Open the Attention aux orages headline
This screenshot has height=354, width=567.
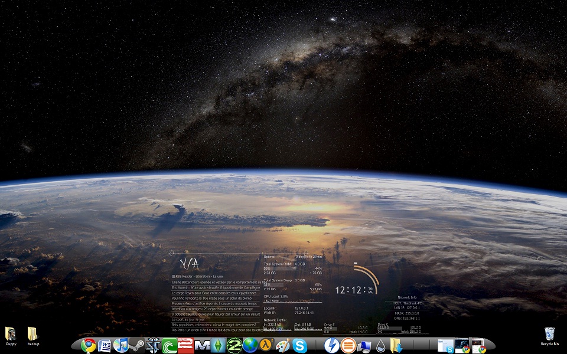point(212,309)
